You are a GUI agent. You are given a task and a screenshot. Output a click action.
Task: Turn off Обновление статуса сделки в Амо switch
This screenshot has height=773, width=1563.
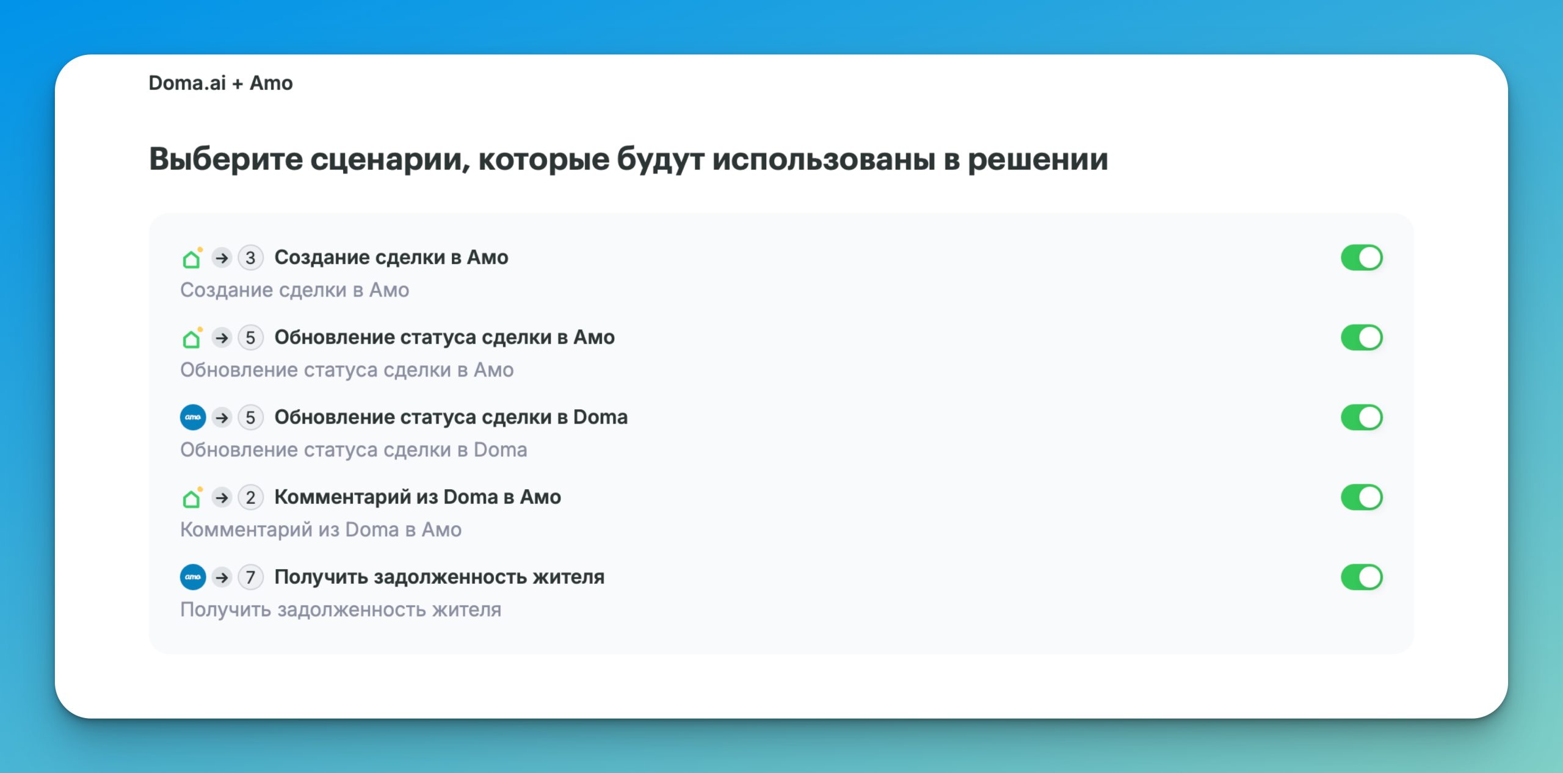click(1362, 337)
